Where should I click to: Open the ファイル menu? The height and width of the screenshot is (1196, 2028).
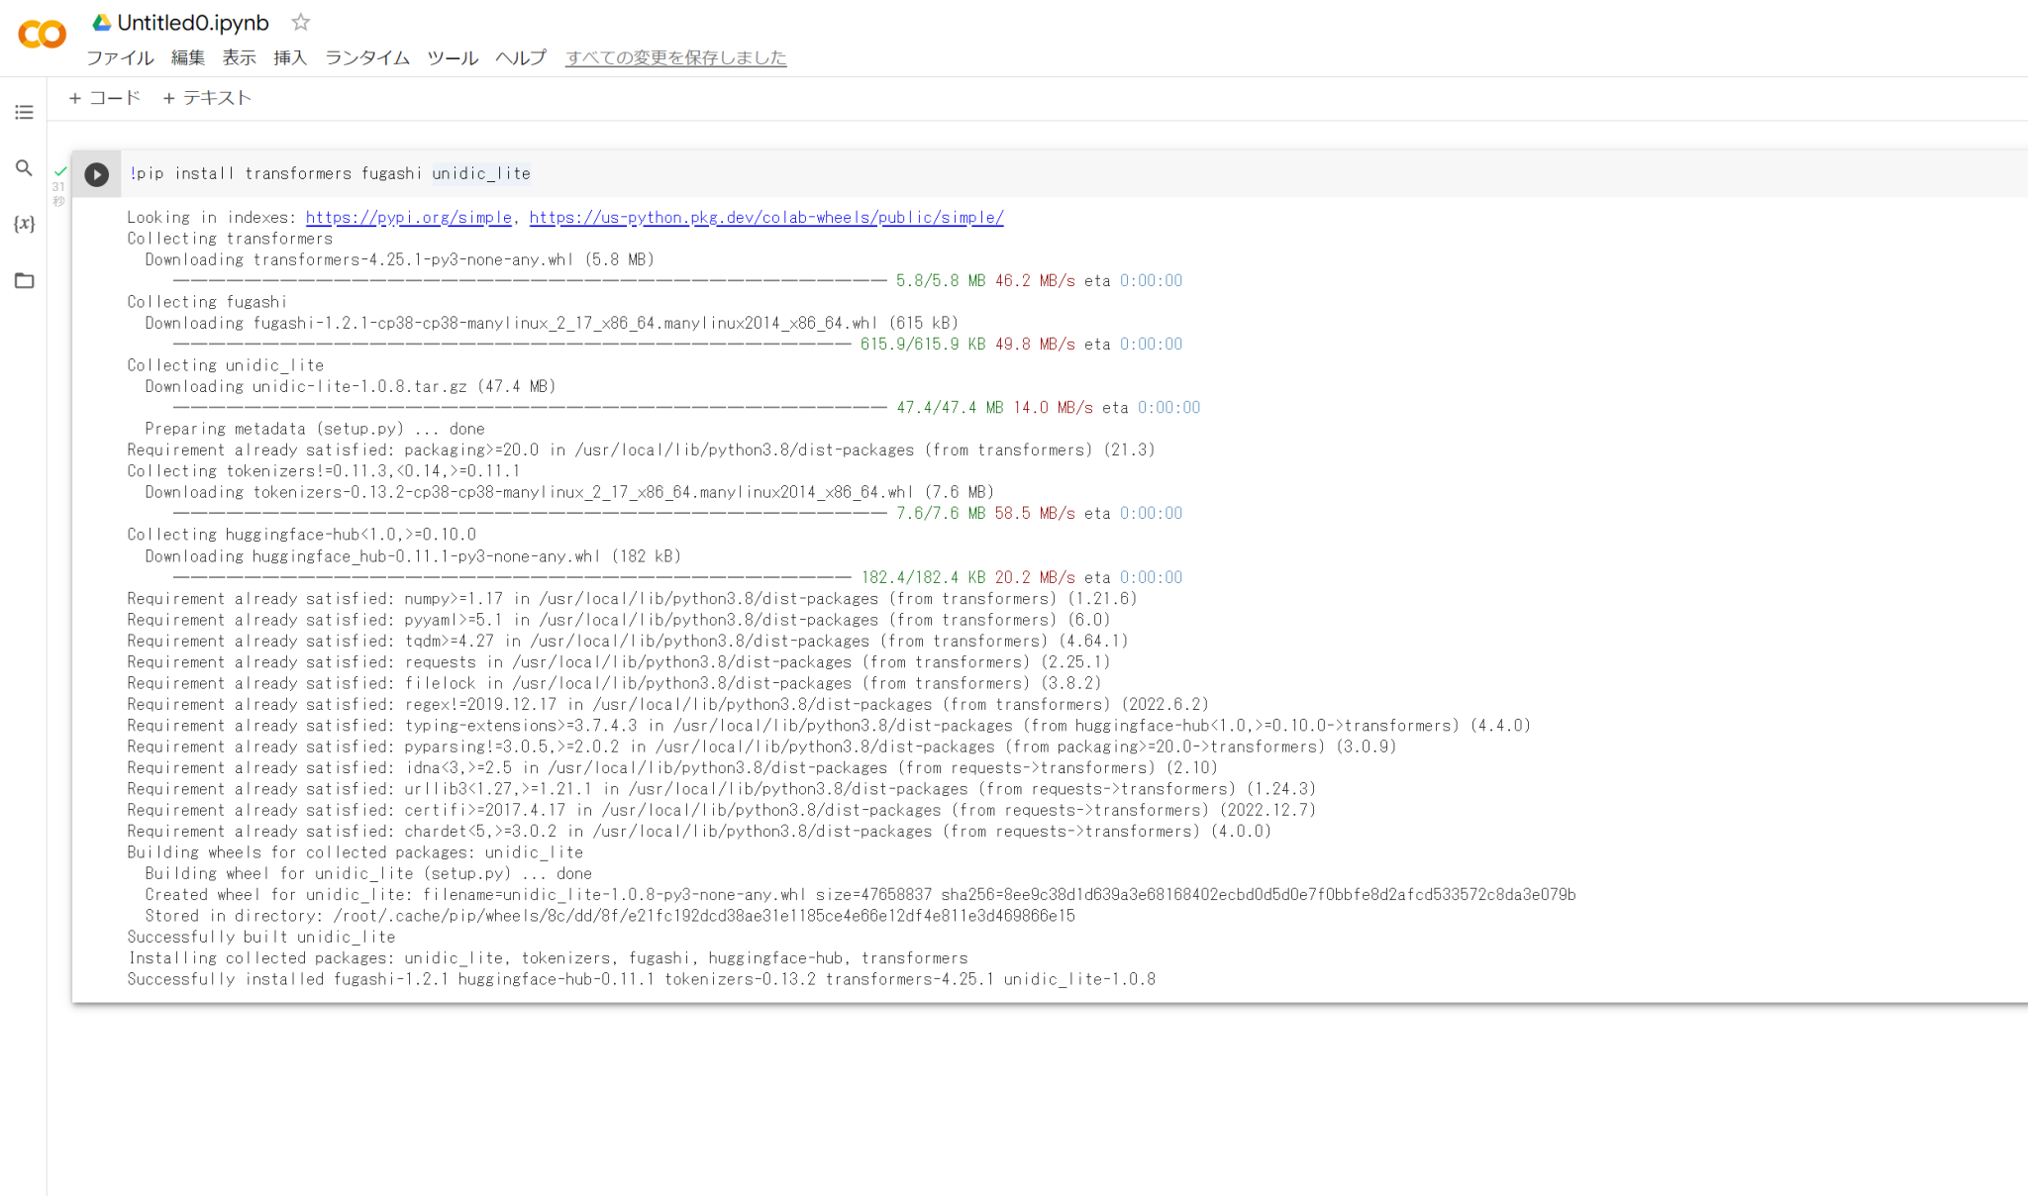click(x=120, y=57)
